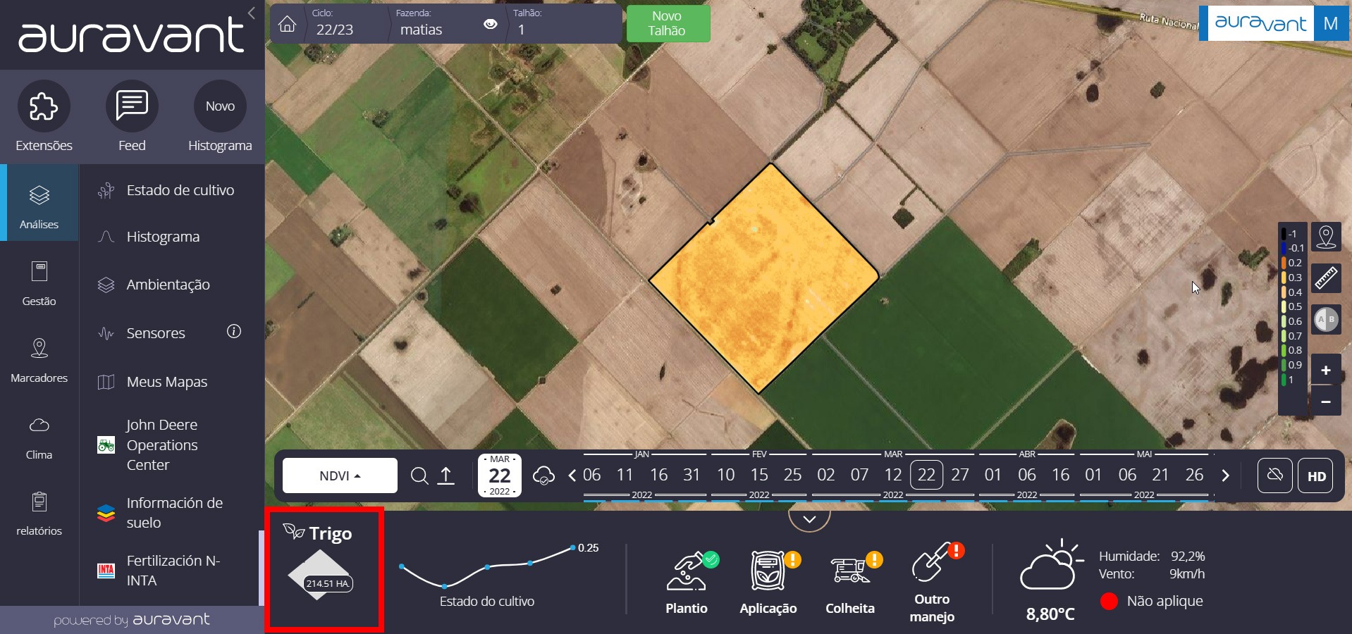This screenshot has height=634, width=1352.
Task: Toggle farm visibility eye icon
Action: tap(491, 24)
